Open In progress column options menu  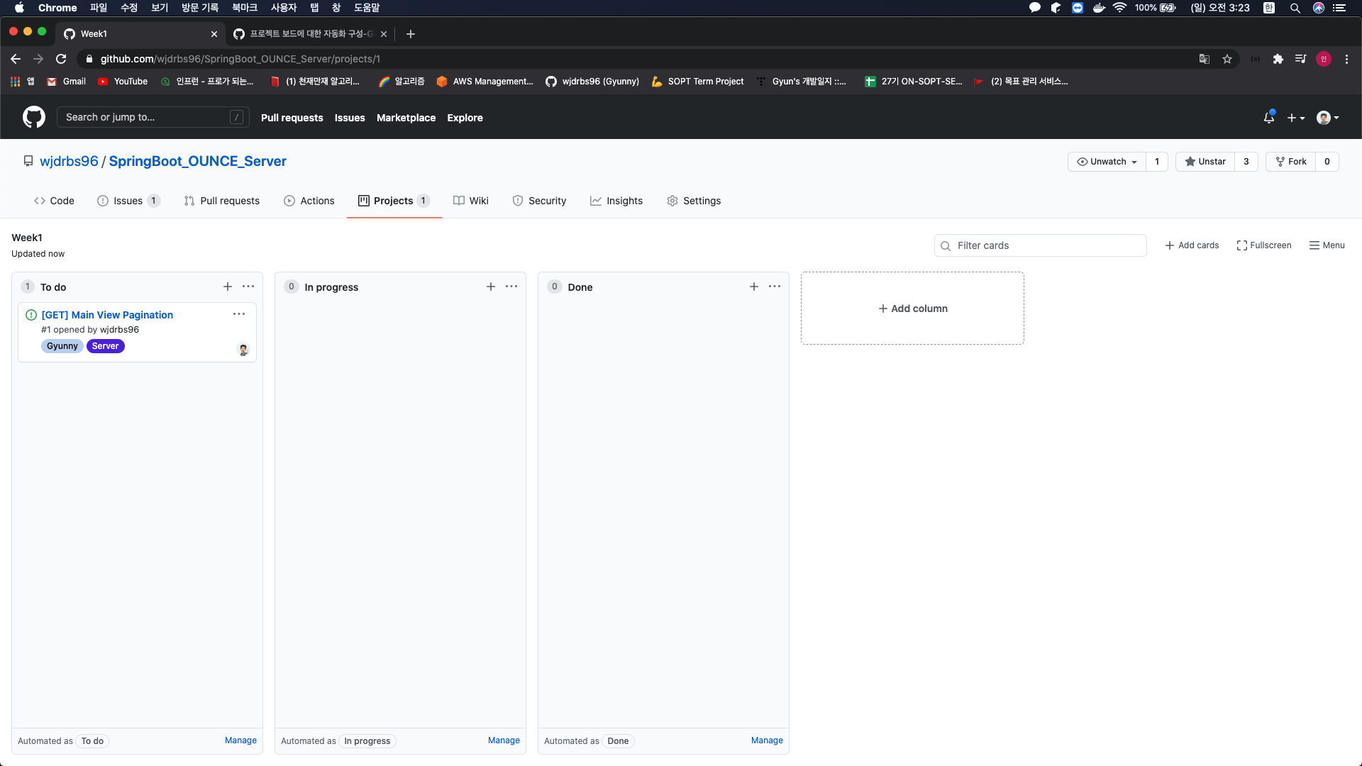511,287
